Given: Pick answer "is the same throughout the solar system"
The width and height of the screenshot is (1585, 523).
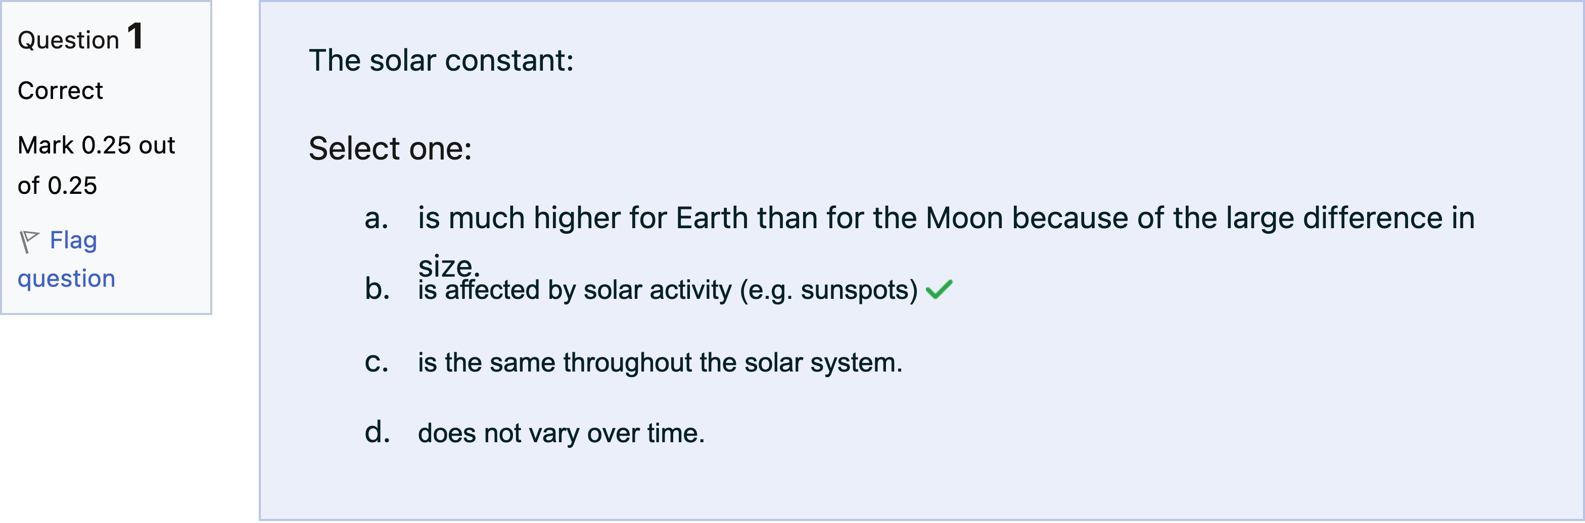Looking at the screenshot, I should pyautogui.click(x=660, y=362).
